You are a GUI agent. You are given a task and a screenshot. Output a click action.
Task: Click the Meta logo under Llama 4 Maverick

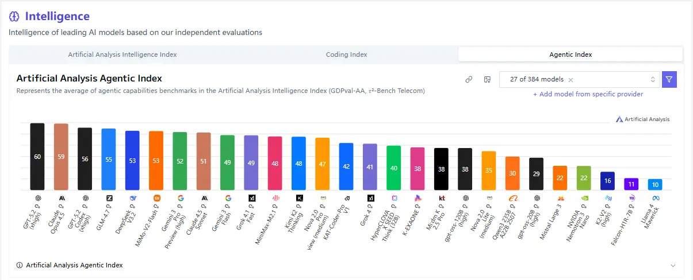click(x=655, y=198)
